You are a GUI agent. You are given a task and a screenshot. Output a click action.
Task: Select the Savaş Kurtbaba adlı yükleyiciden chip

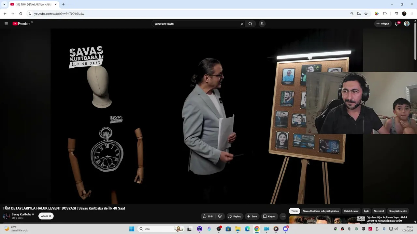coord(321,211)
